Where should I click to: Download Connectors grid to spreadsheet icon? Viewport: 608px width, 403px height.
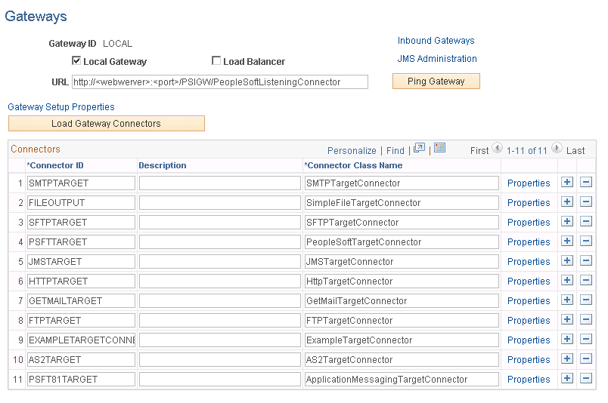[439, 148]
